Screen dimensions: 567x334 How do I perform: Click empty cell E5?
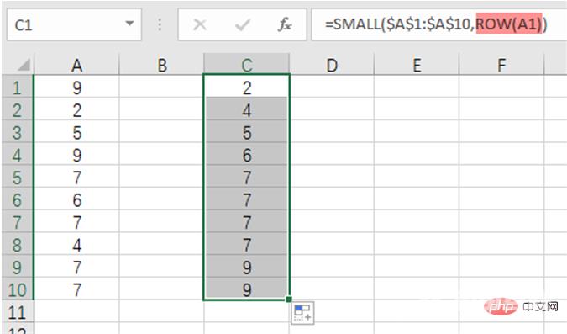click(417, 177)
